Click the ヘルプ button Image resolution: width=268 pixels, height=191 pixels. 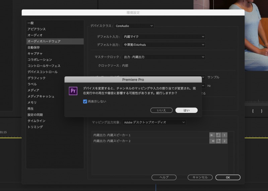pos(164,177)
